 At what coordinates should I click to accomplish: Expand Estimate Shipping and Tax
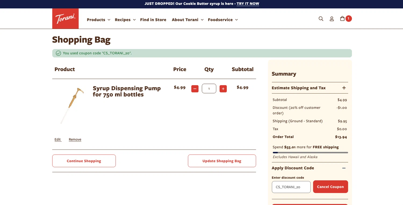pos(310,88)
